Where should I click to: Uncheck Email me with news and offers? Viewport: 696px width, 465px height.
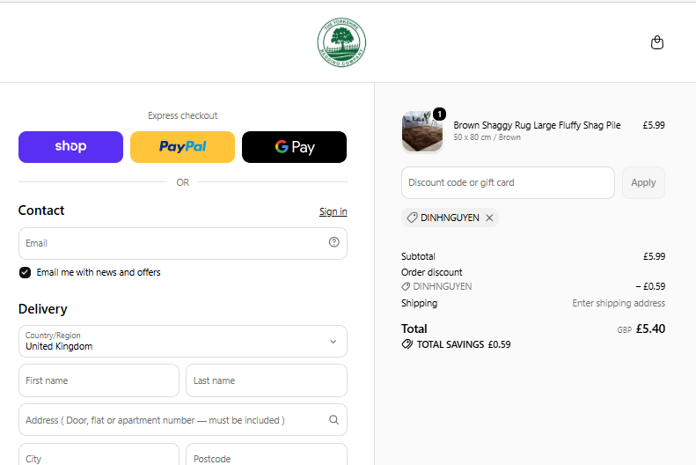point(25,272)
